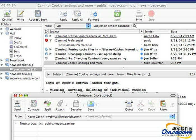Image resolution: width=196 pixels, height=140 pixels.
Task: Click the Quote icon in Compose
Action: click(x=129, y=104)
